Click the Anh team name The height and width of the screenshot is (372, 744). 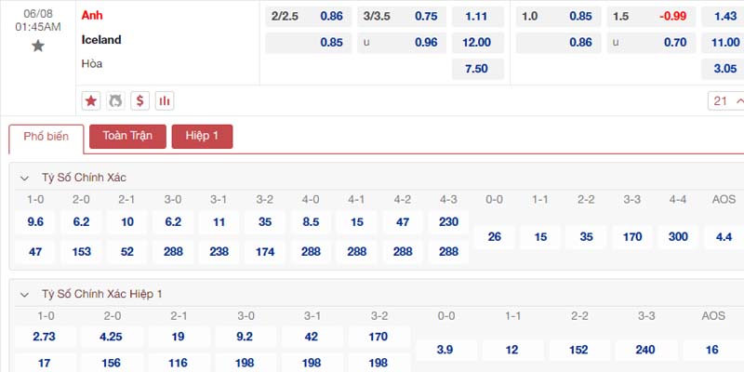(x=92, y=16)
